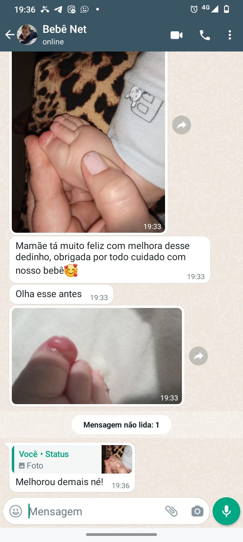
Task: Tap the paperclip attachment icon
Action: [x=171, y=511]
